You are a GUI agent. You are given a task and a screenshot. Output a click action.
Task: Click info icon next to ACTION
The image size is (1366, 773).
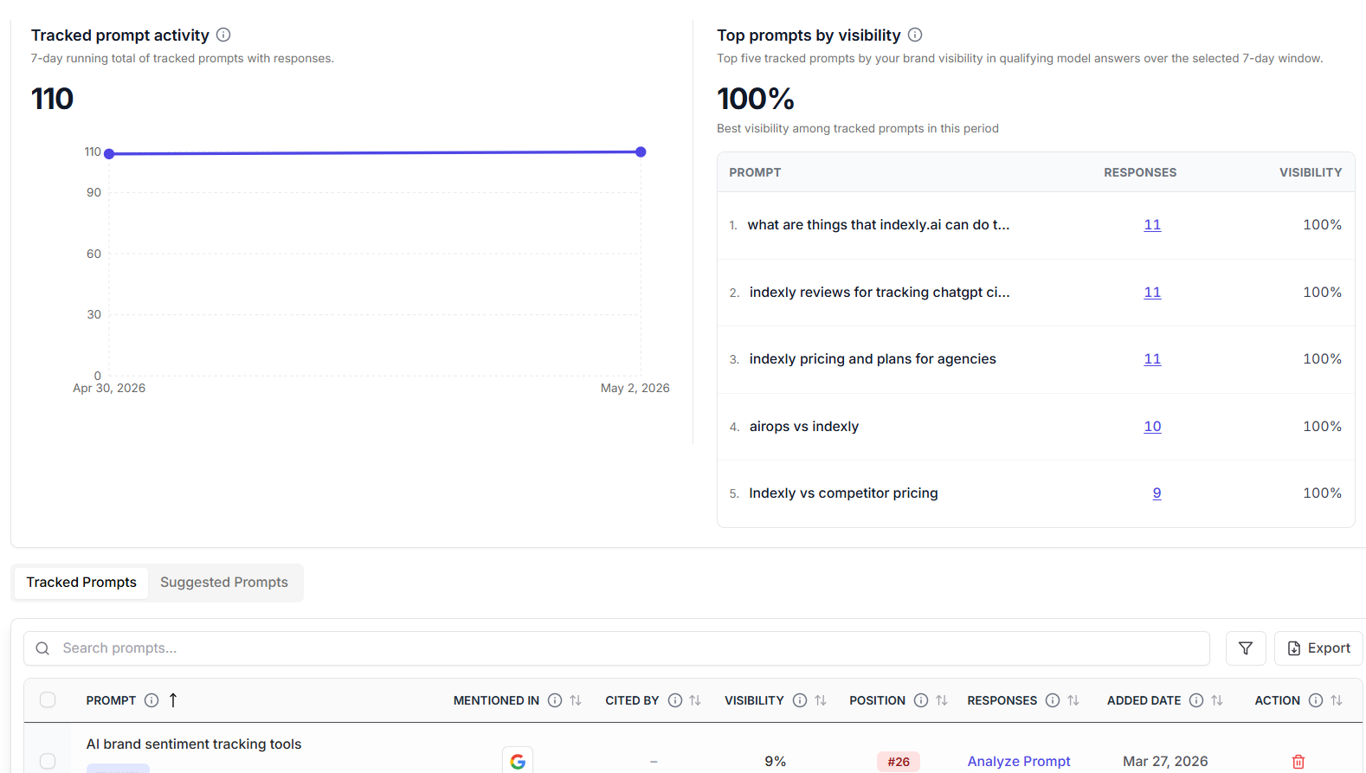pyautogui.click(x=1316, y=700)
